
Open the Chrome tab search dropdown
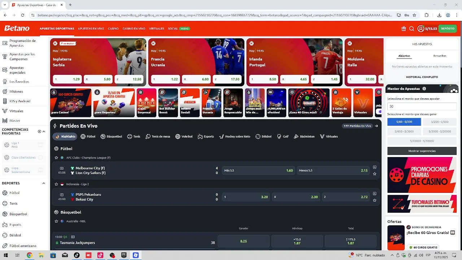pyautogui.click(x=5, y=5)
